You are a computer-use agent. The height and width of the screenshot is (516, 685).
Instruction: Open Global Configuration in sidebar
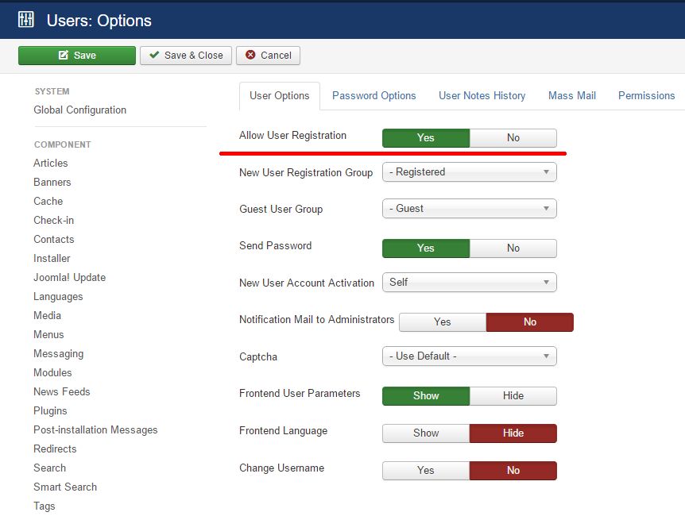(x=79, y=110)
